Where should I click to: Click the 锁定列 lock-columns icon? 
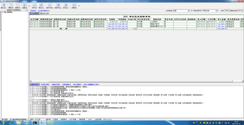(x=58, y=6)
